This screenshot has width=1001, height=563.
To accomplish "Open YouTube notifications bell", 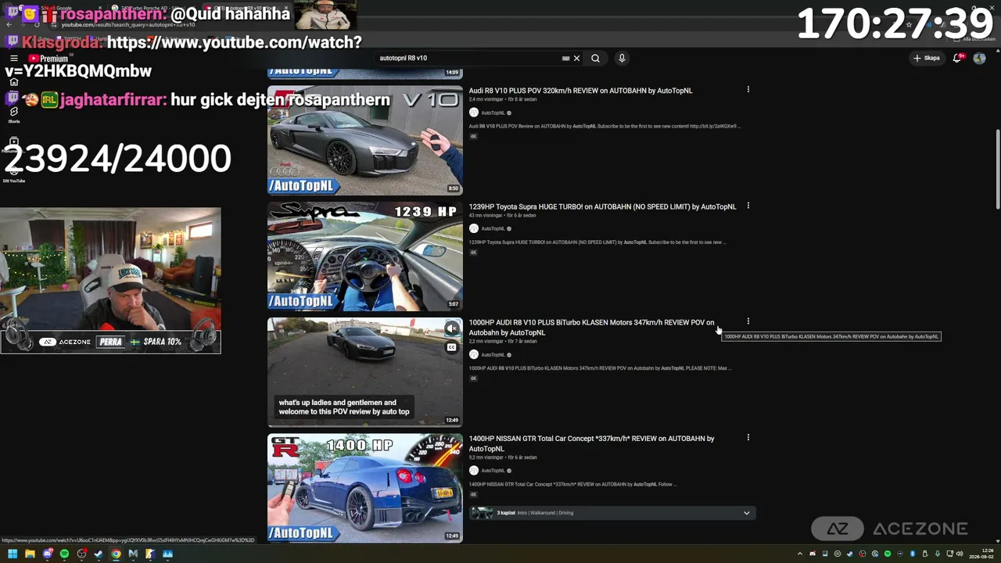I will click(958, 58).
